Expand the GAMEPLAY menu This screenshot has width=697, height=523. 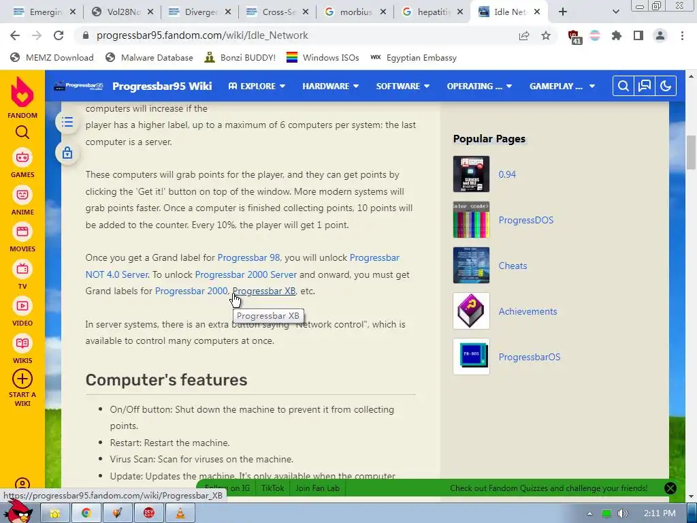[562, 86]
